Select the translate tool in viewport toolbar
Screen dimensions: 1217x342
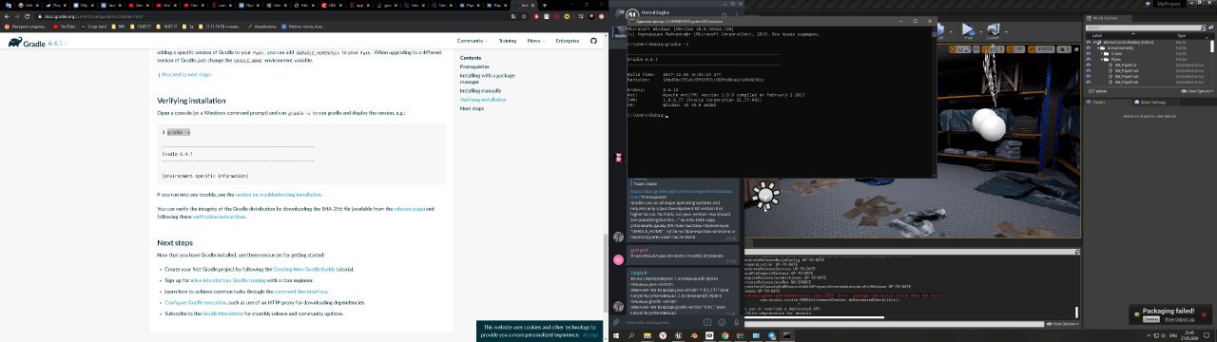pyautogui.click(x=953, y=49)
